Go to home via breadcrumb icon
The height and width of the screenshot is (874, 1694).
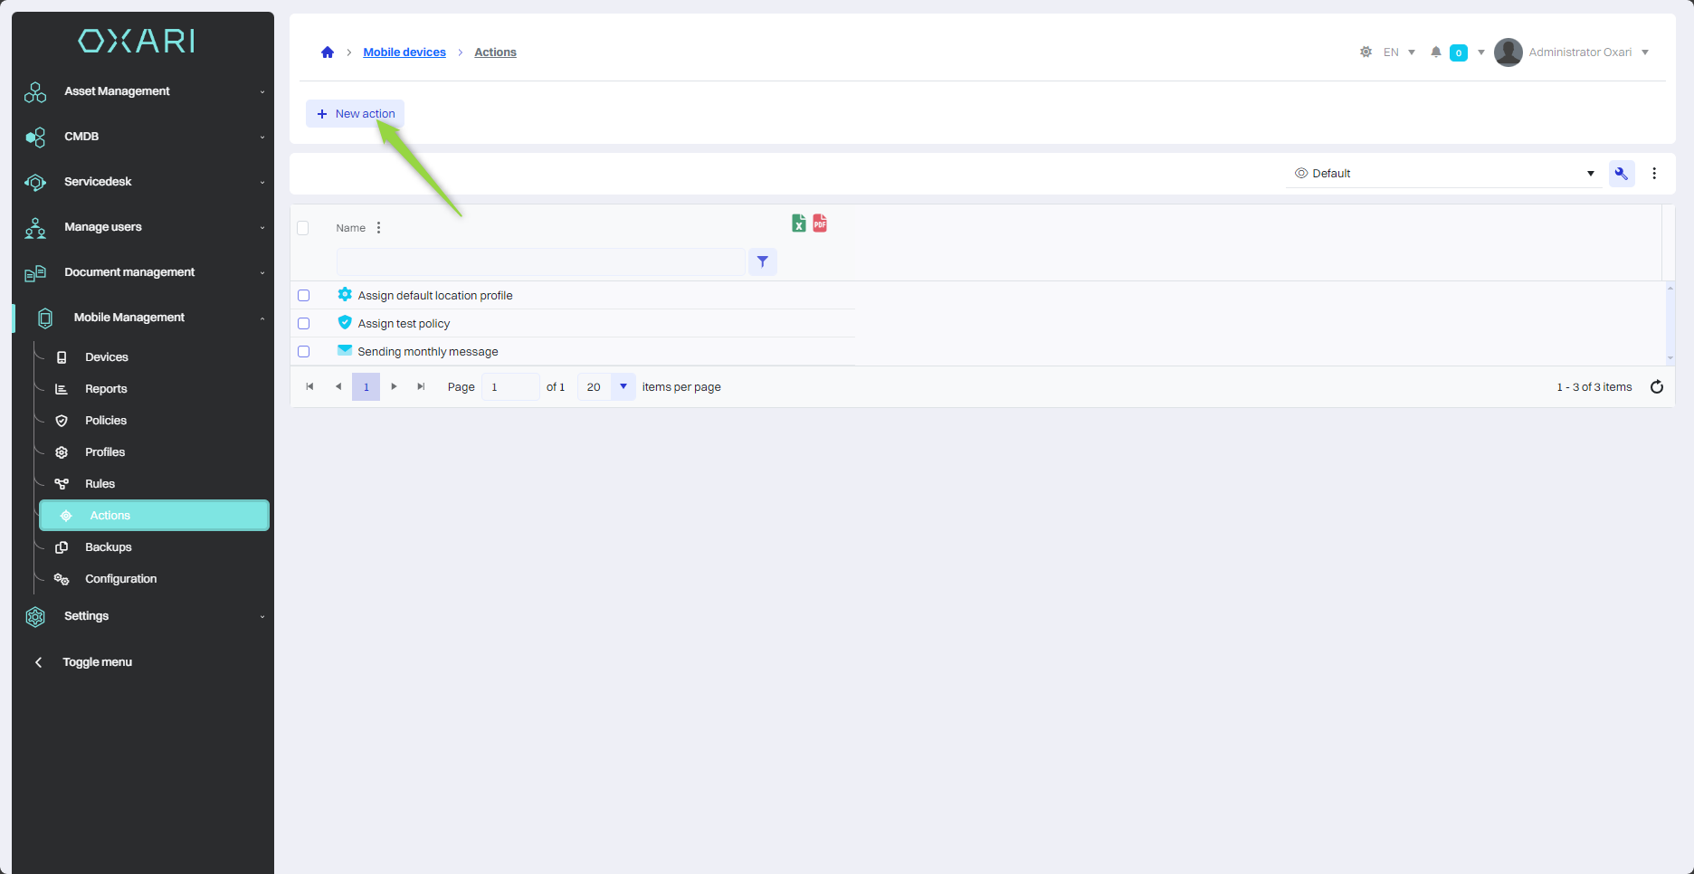(x=328, y=52)
